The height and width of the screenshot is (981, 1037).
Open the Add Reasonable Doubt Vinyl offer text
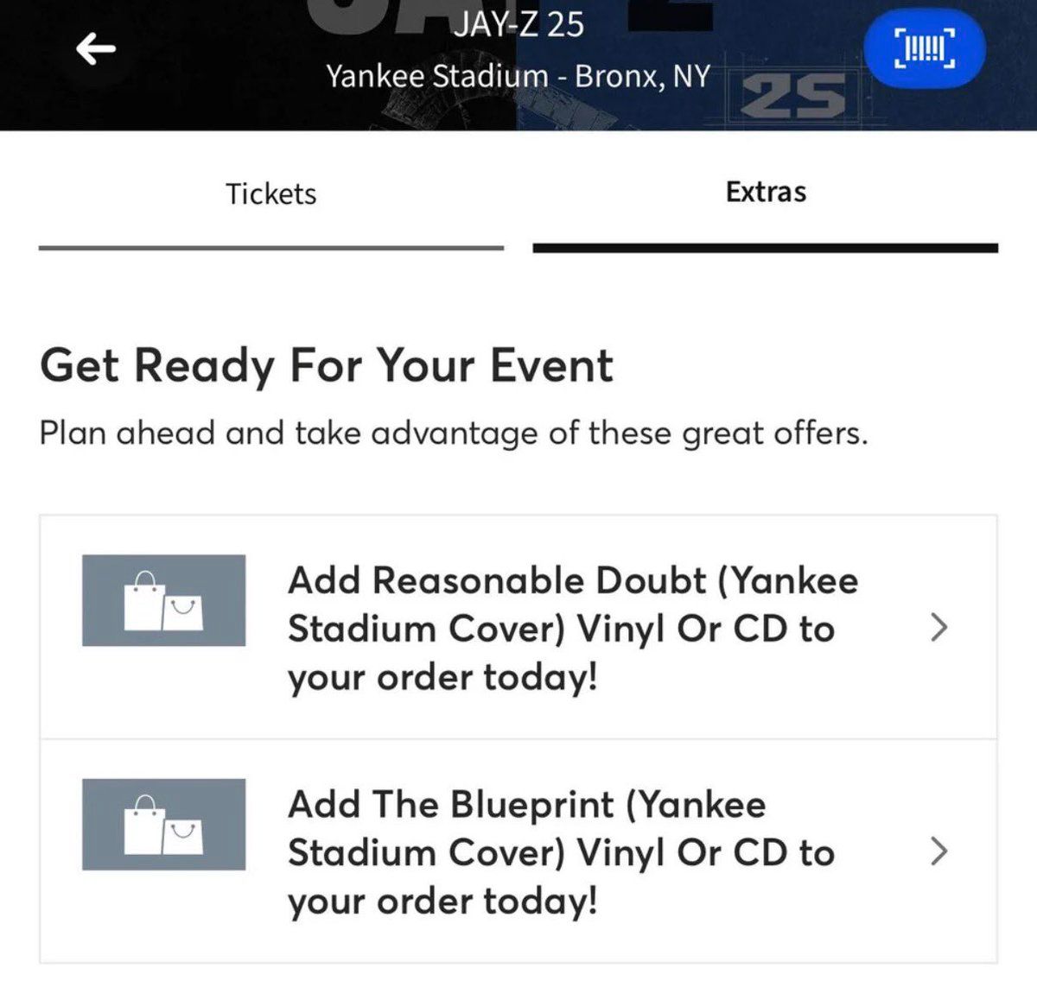tap(572, 628)
